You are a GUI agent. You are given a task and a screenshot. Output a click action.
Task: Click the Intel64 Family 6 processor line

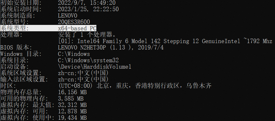click(165, 41)
